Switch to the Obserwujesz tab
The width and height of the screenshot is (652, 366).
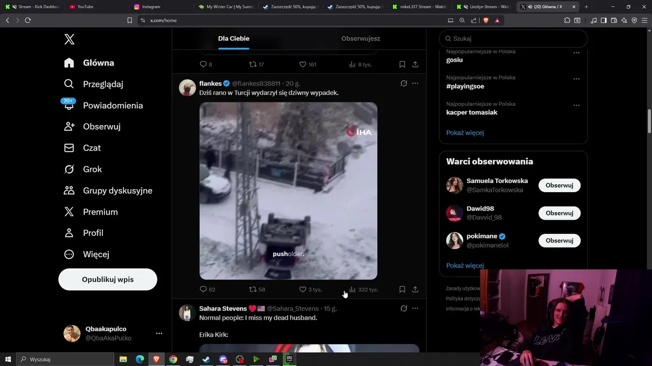(361, 39)
